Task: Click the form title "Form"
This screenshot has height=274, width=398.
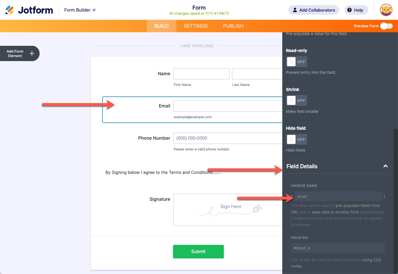Action: (199, 8)
